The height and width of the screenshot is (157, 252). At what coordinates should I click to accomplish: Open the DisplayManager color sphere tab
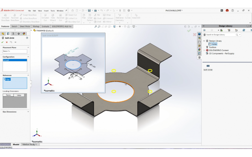(x=24, y=34)
